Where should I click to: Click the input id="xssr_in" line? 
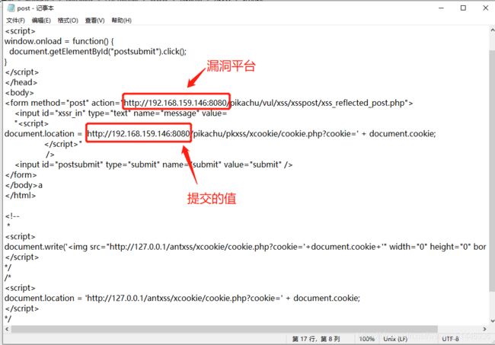(121, 113)
